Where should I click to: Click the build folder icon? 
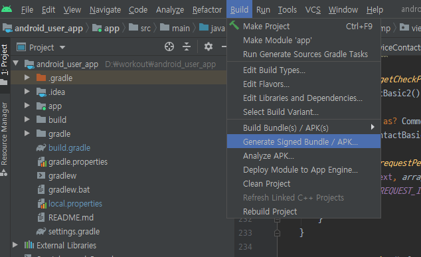tap(41, 120)
